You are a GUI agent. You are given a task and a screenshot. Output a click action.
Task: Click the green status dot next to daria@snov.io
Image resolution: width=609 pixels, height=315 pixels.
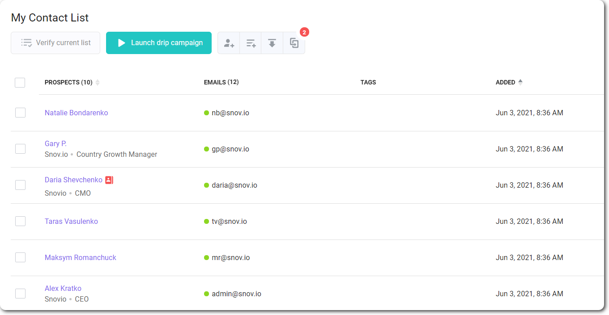coord(206,185)
